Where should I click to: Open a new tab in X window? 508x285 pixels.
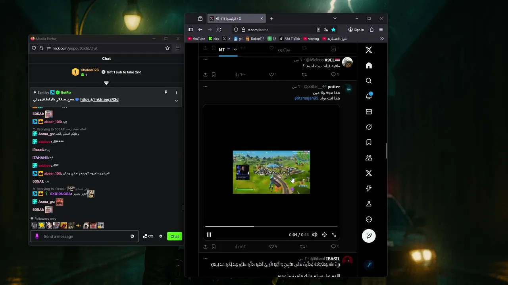(271, 19)
